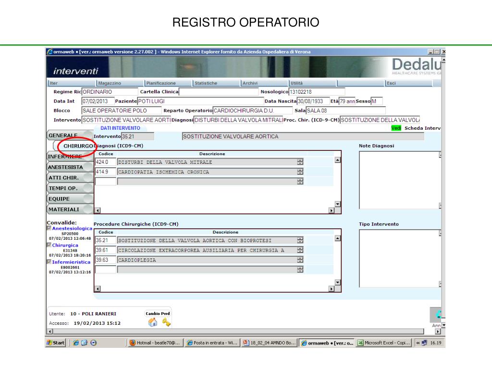
Task: Click the yellow key change-password icon
Action: pyautogui.click(x=166, y=322)
